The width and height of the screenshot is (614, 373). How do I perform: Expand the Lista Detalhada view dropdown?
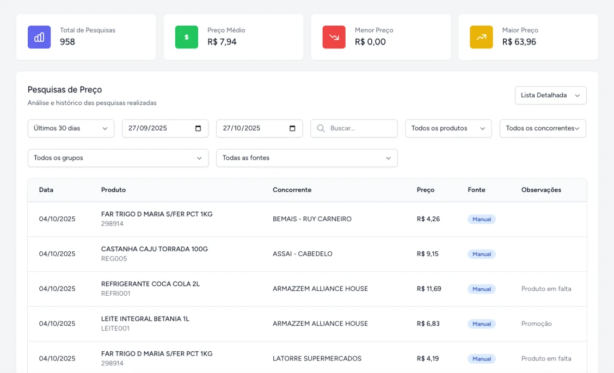pos(550,95)
